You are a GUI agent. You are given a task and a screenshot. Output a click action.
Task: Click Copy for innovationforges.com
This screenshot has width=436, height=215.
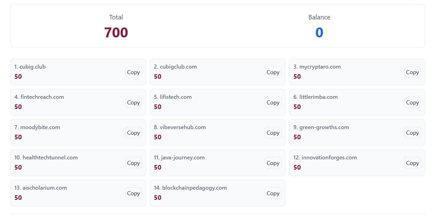tap(412, 163)
